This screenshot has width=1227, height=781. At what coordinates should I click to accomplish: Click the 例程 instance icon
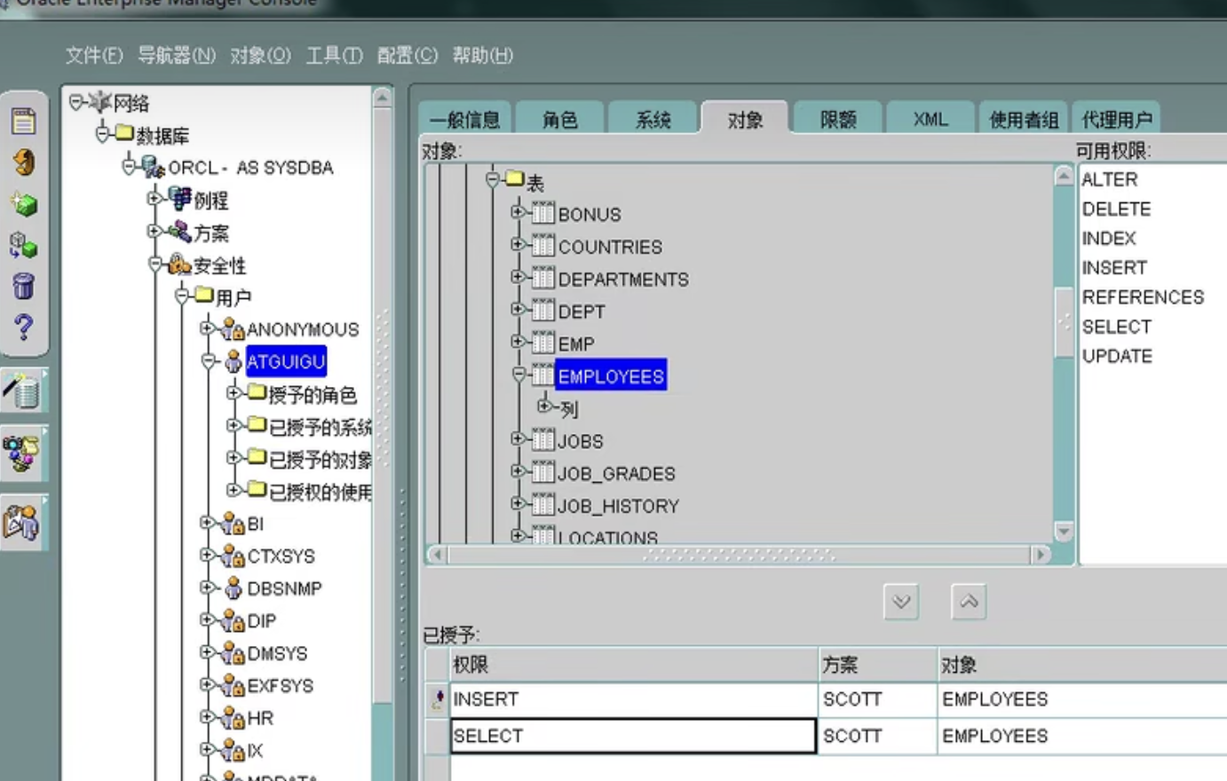point(180,200)
